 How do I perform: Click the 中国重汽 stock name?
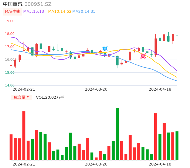click(x=13, y=4)
